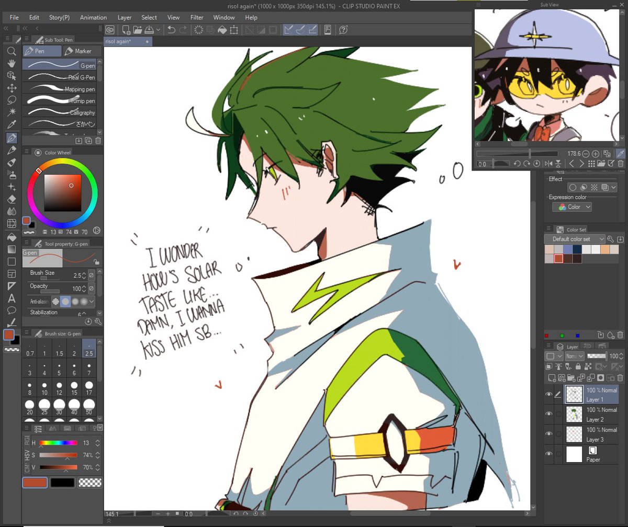
Task: Open the Animation menu
Action: [x=93, y=17]
